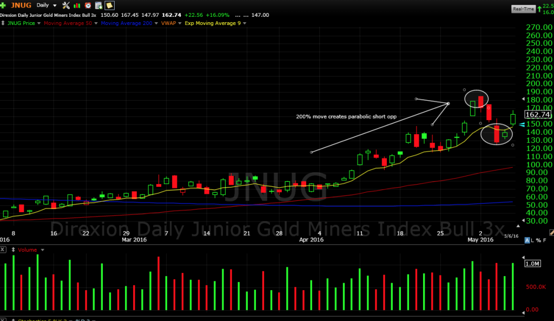Click the +22.56 change value
The image size is (554, 321).
click(x=194, y=15)
